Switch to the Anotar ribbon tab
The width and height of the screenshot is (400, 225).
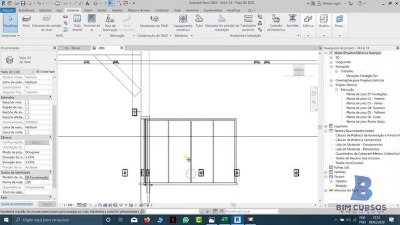pyautogui.click(x=102, y=11)
